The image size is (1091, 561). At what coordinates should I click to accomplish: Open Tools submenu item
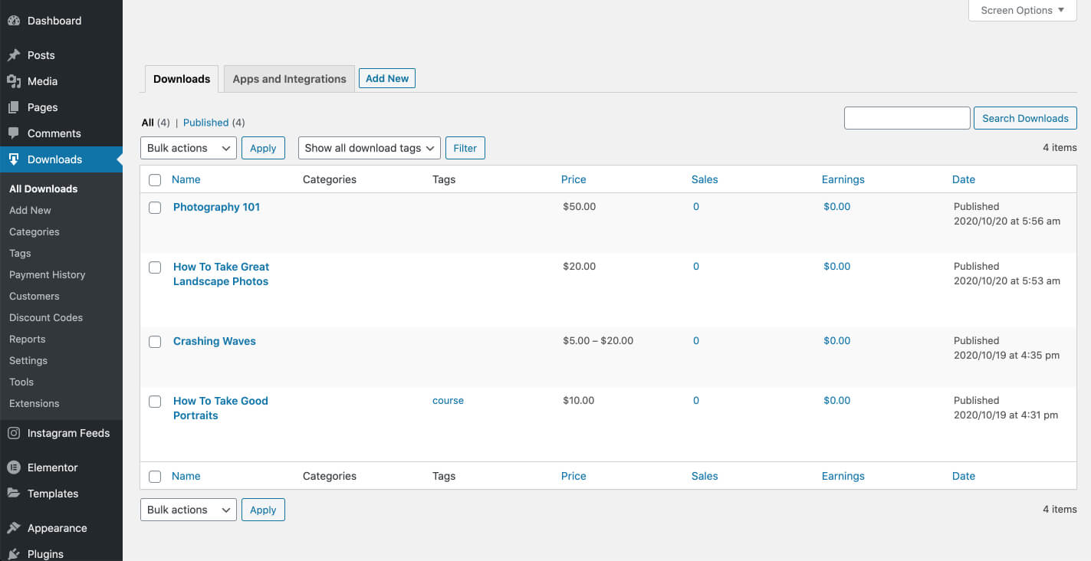click(x=21, y=382)
